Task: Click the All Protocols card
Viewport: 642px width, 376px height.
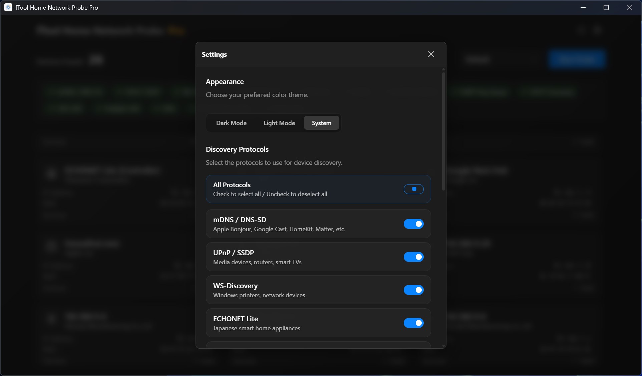Action: (300, 189)
